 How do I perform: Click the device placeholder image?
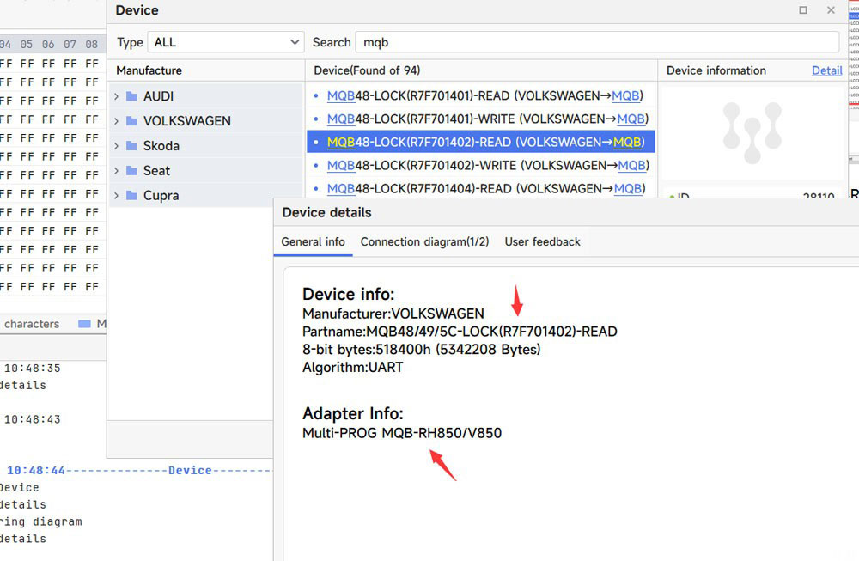tap(752, 133)
